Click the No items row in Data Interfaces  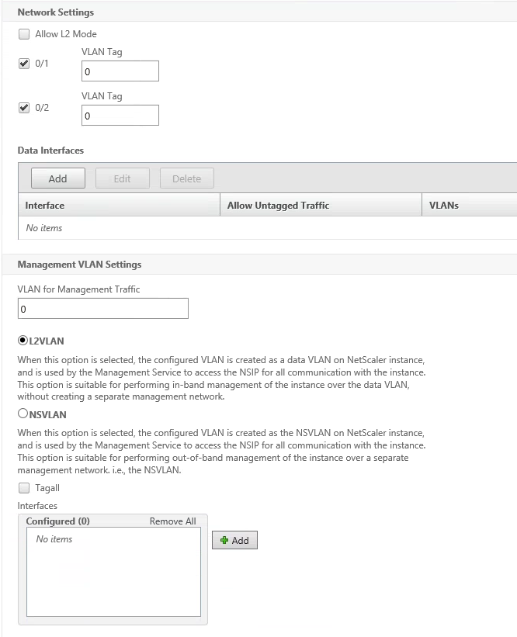(x=44, y=228)
